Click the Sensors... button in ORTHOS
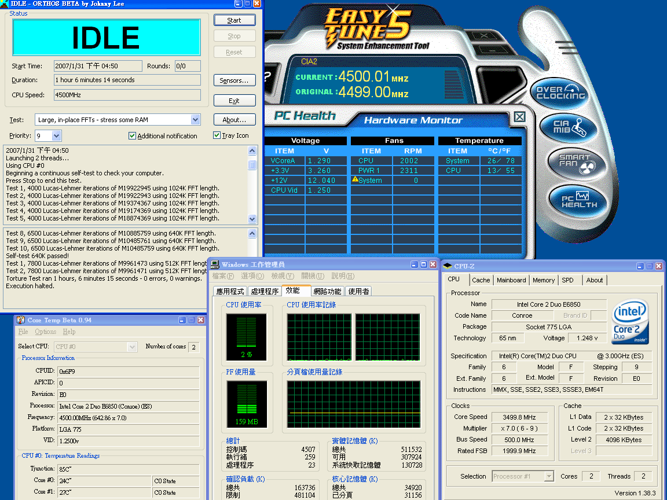 tap(234, 80)
